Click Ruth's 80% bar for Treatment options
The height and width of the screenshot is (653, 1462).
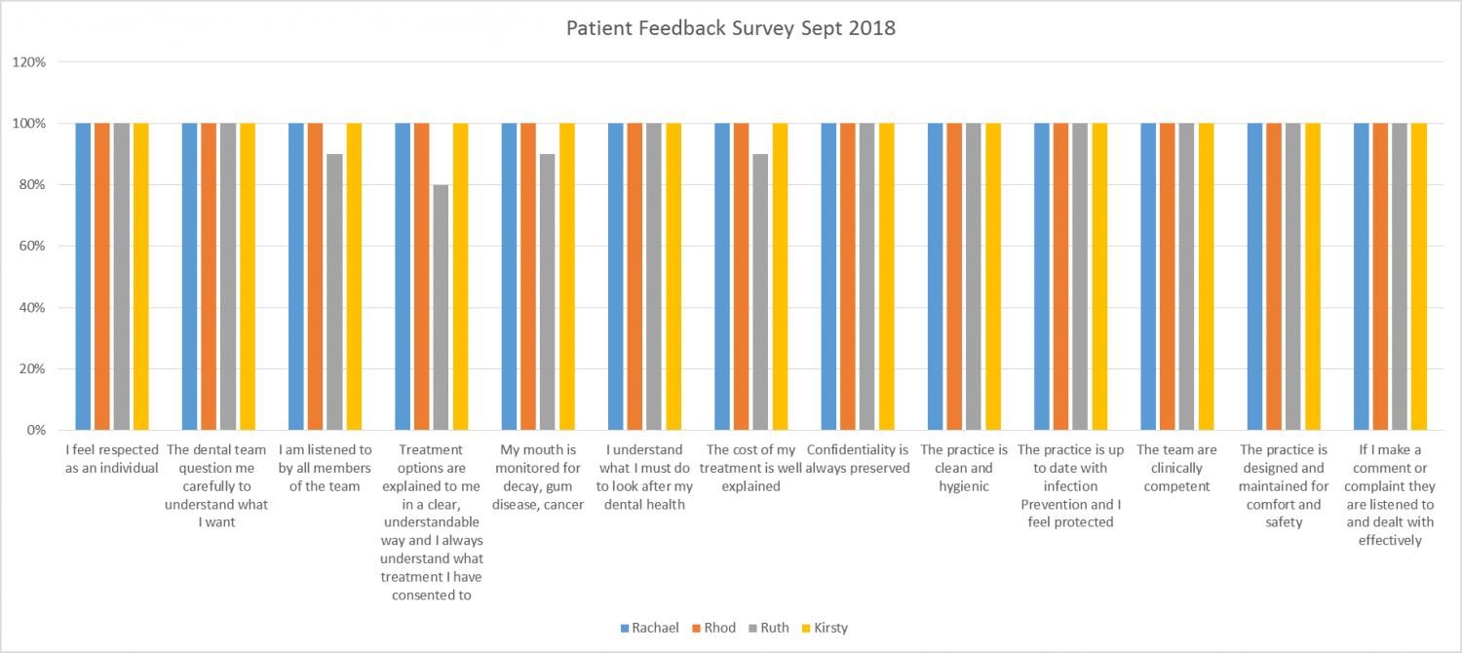(441, 307)
